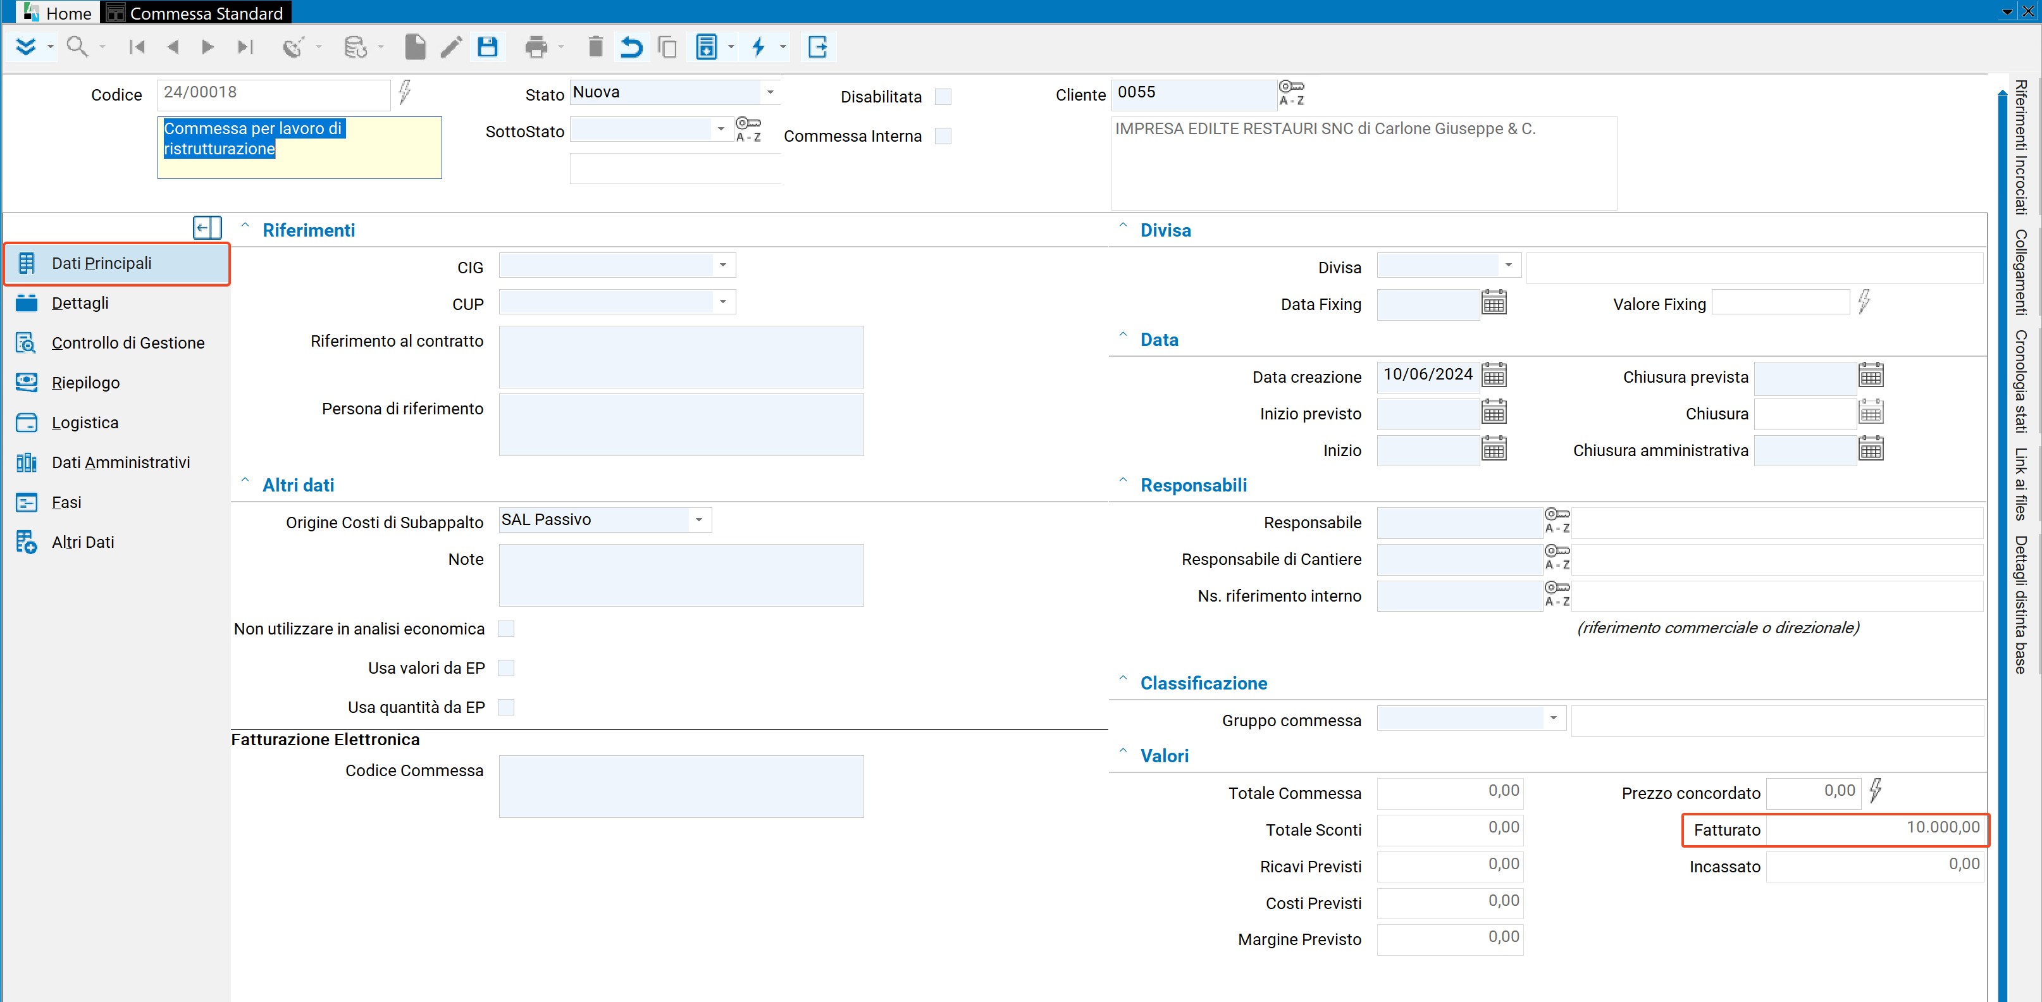
Task: Click the Note text area
Action: [x=681, y=575]
